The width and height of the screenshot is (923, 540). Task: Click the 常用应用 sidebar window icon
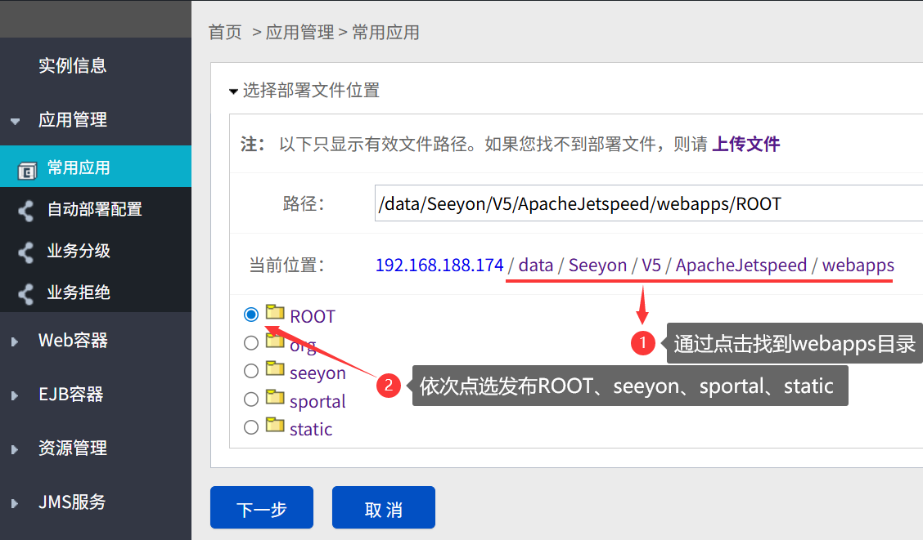[x=27, y=171]
